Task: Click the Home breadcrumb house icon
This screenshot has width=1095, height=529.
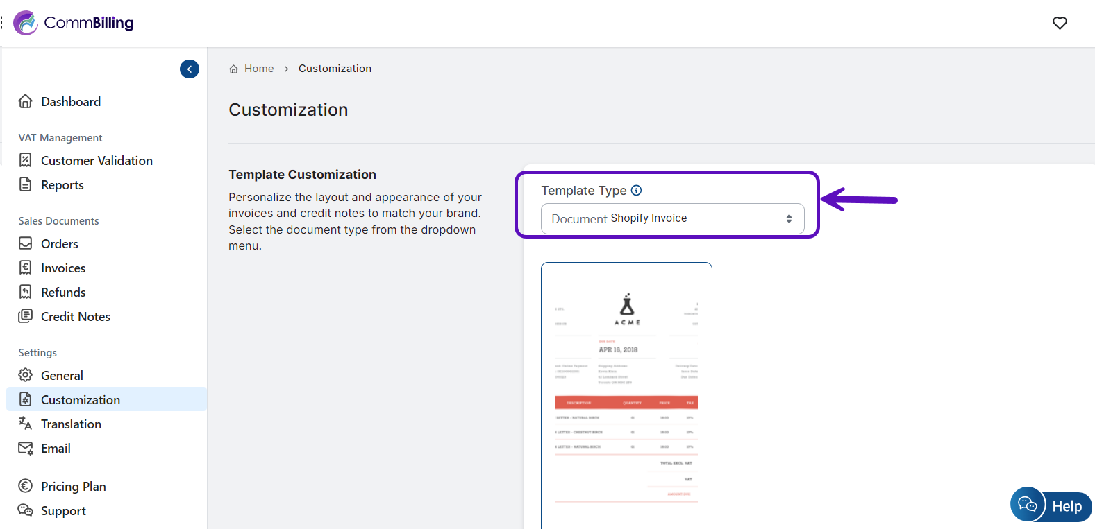Action: (234, 69)
